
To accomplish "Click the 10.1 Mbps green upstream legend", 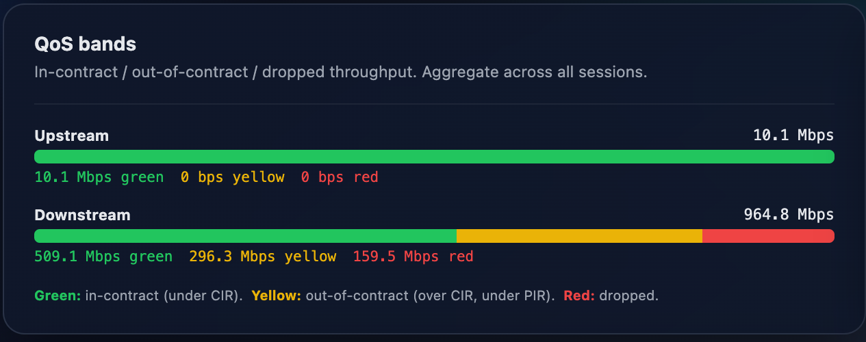I will (99, 177).
